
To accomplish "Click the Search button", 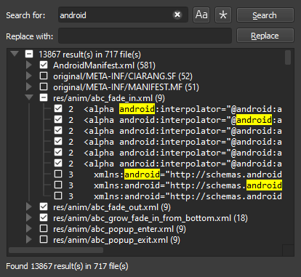I will [x=265, y=15].
